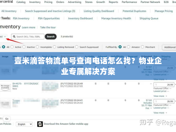Click the Image column header

pyautogui.click(x=5, y=57)
